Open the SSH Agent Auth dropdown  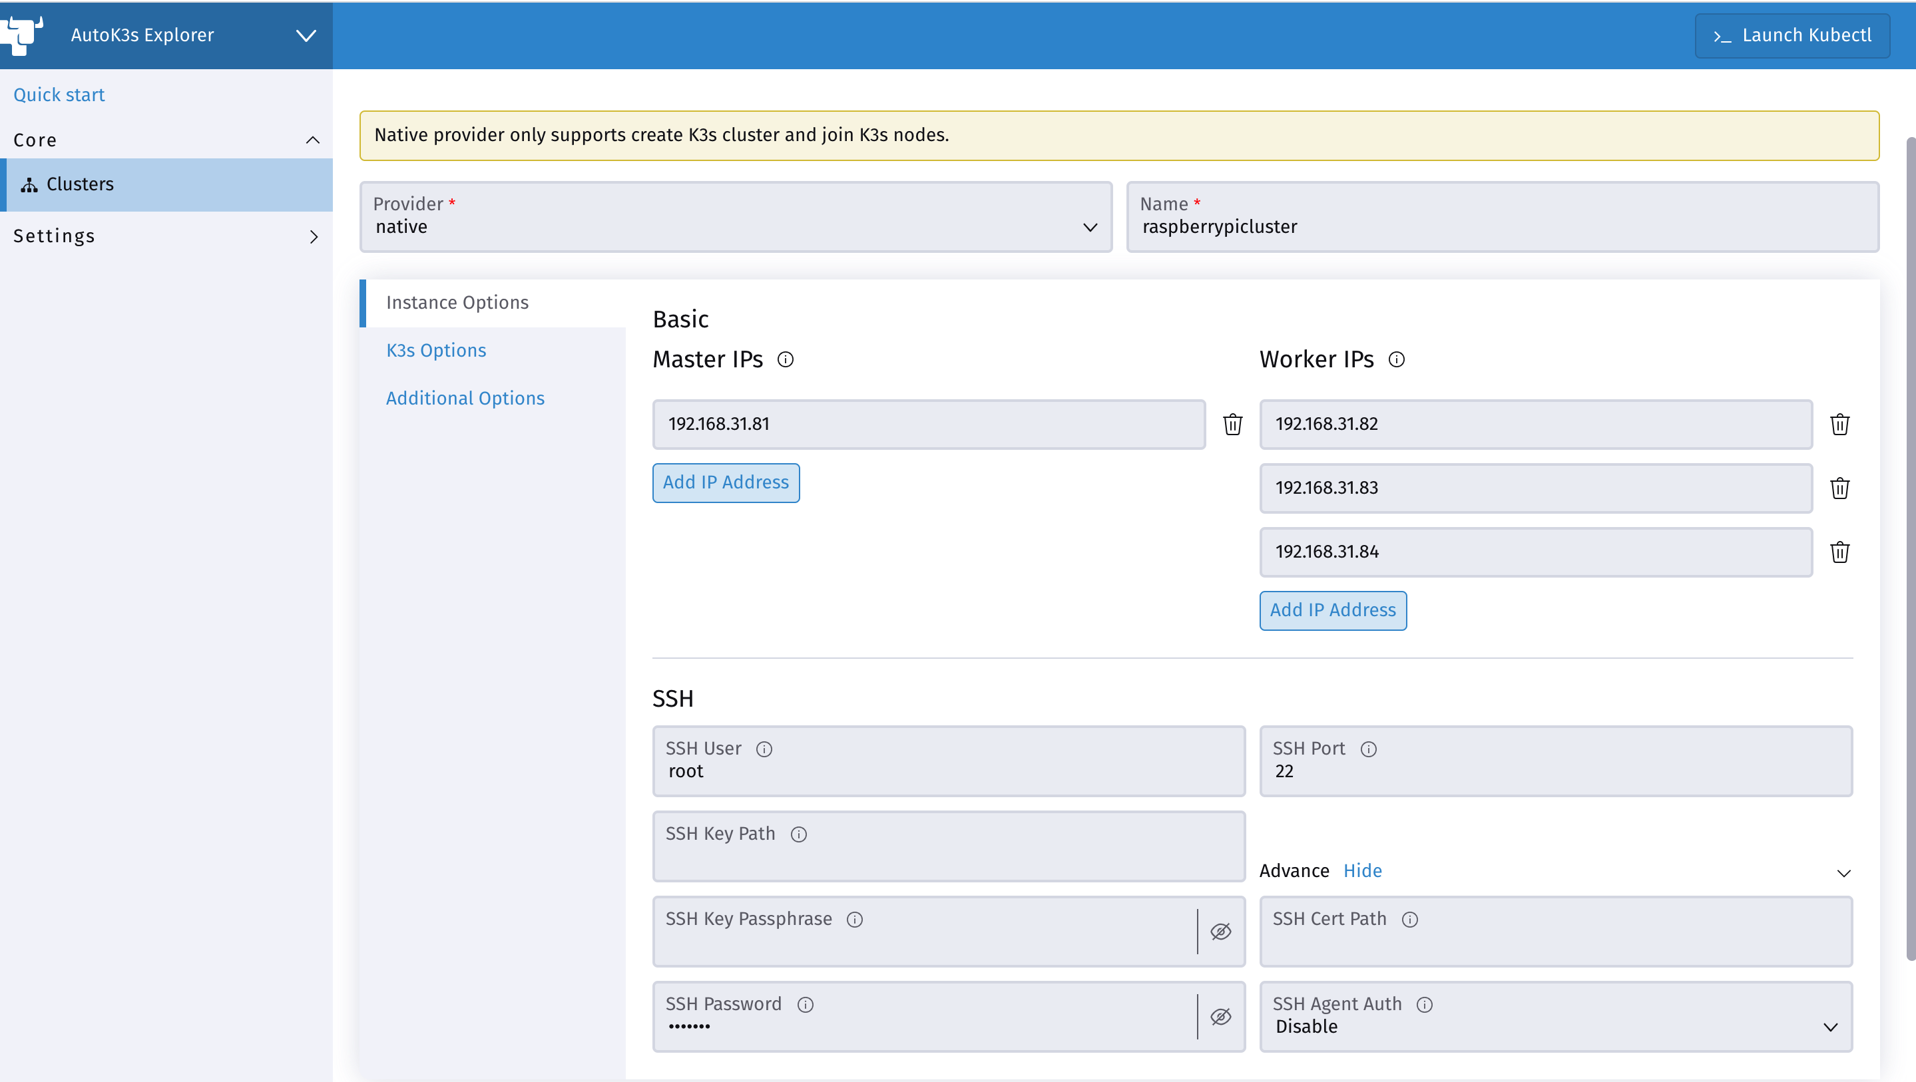pyautogui.click(x=1555, y=1017)
